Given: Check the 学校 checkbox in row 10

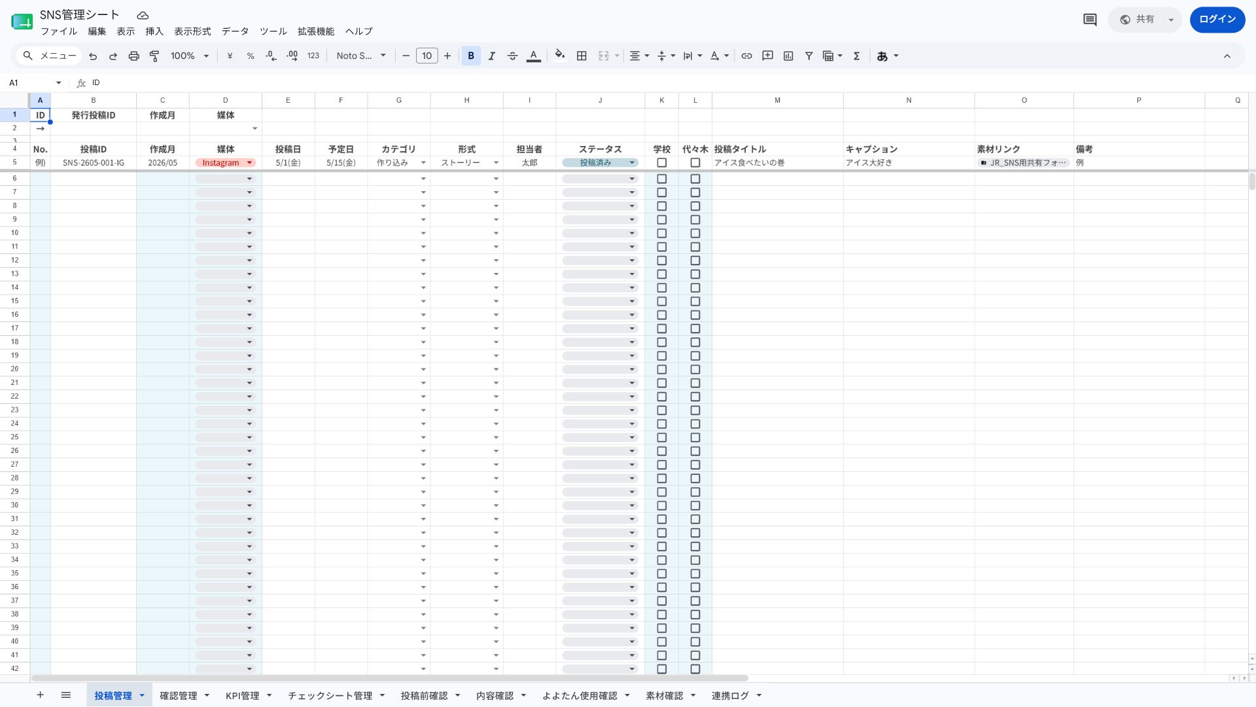Looking at the screenshot, I should point(662,233).
